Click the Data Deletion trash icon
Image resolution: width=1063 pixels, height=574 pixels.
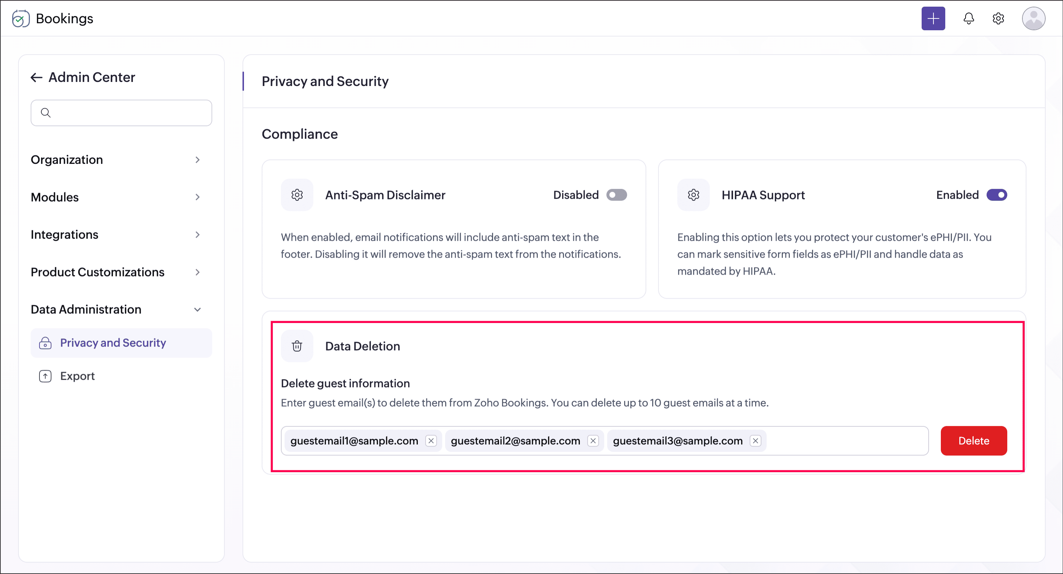coord(297,346)
